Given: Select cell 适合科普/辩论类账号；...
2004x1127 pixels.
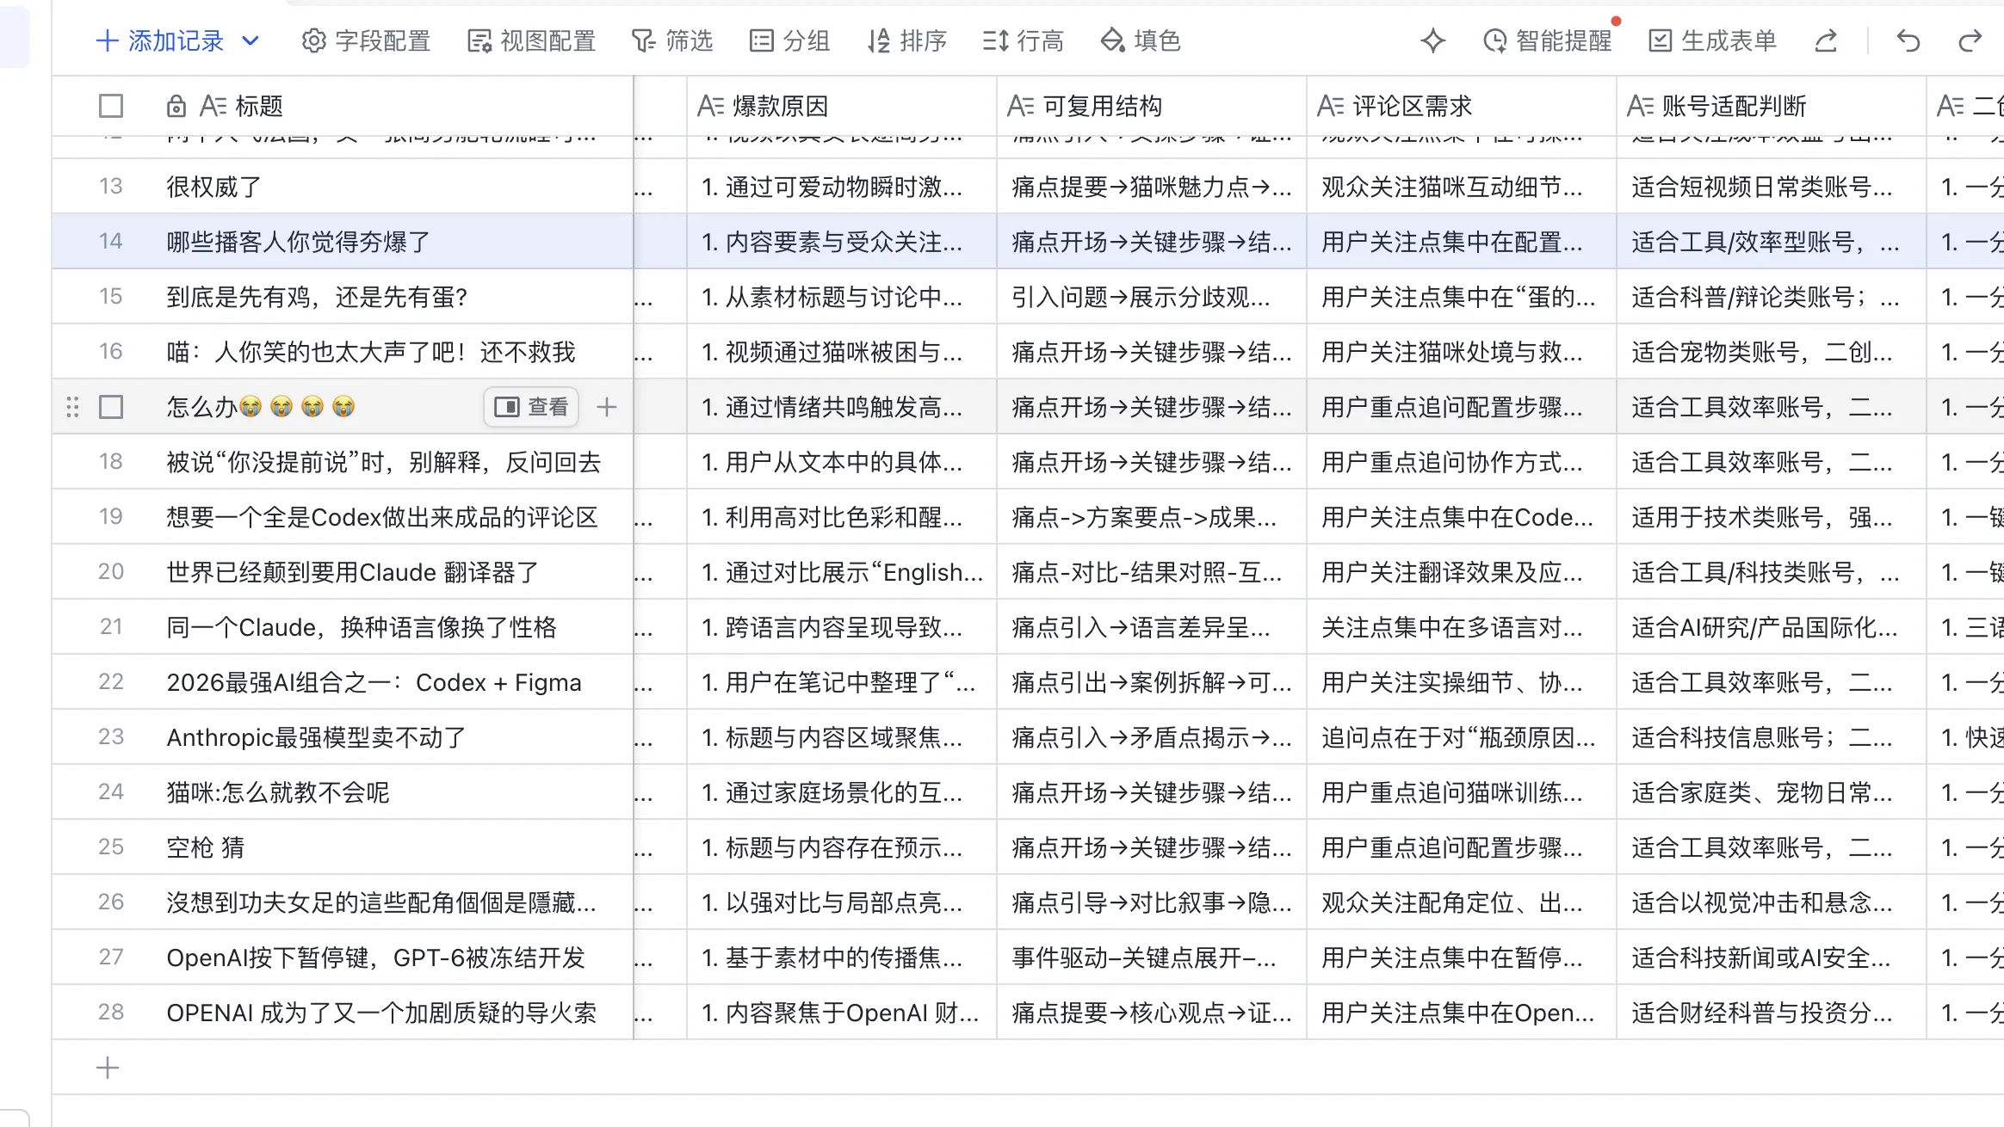Looking at the screenshot, I should 1771,297.
